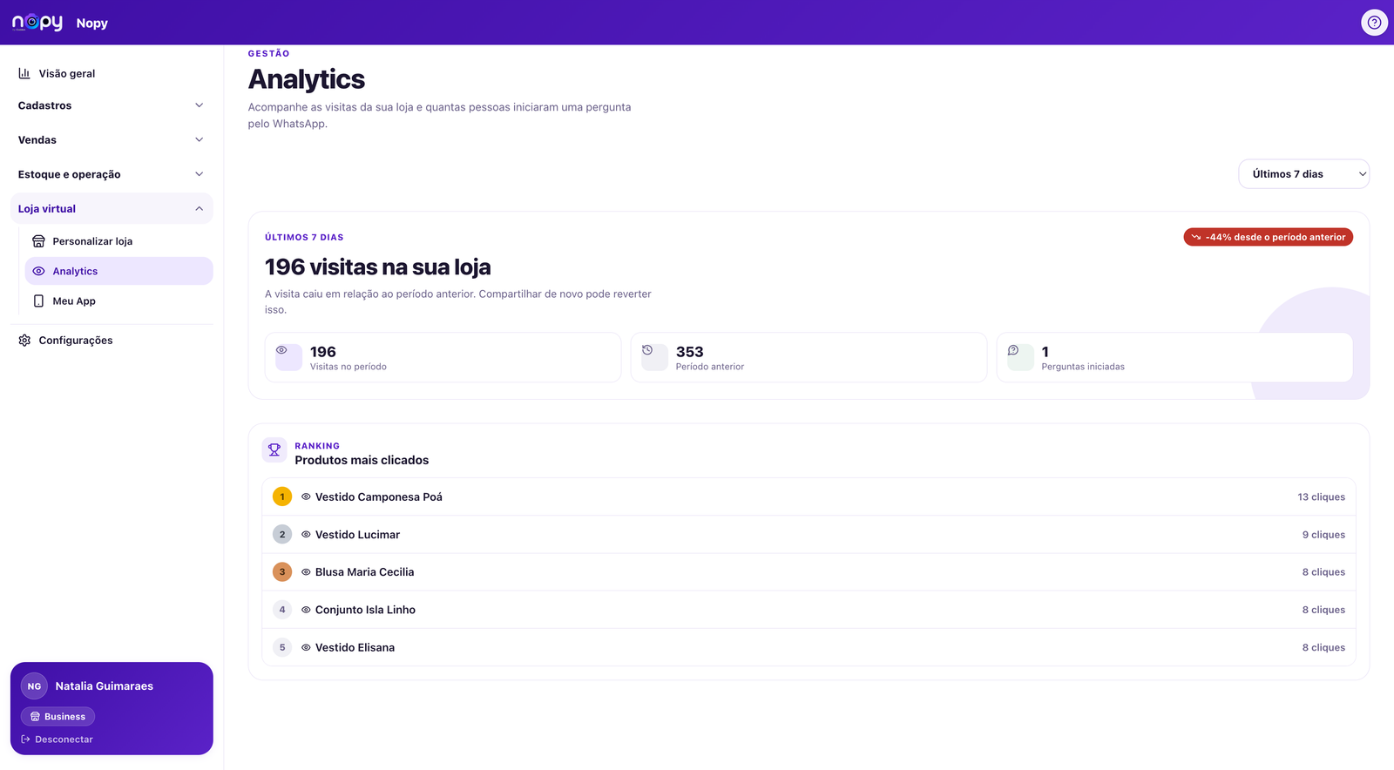Click the Analytics eye icon in sidebar
This screenshot has width=1394, height=770.
point(38,271)
